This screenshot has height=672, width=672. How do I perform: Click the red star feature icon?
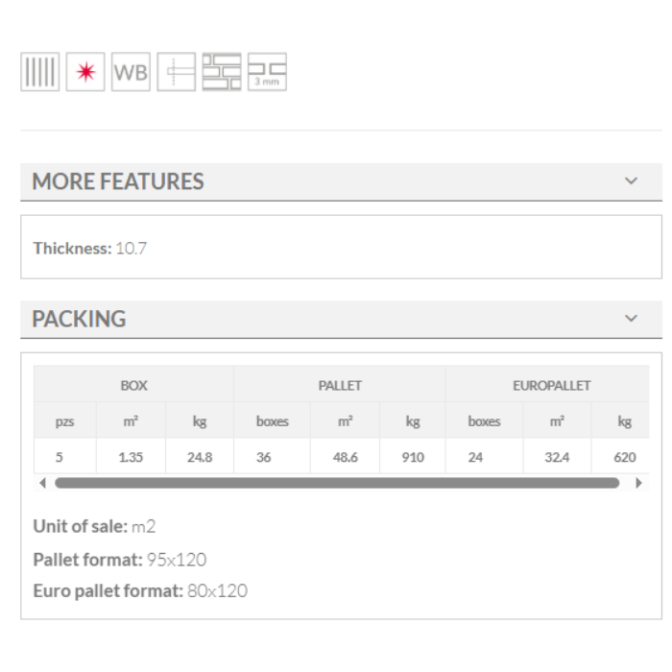point(85,72)
